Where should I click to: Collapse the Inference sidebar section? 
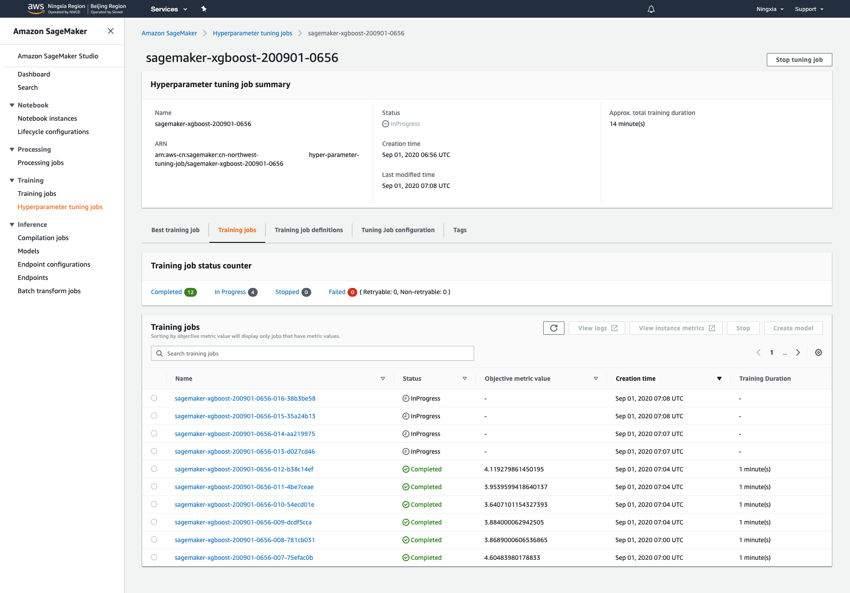(12, 225)
